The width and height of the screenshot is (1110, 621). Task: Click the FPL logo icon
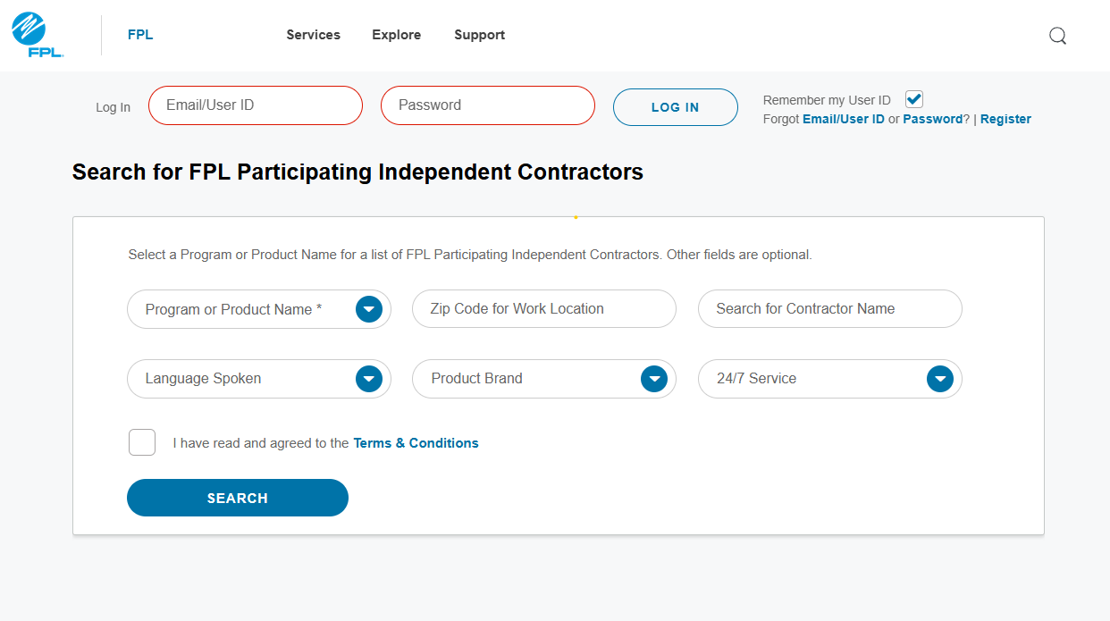point(38,35)
